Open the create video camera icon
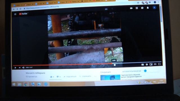The image size is (180, 101). pos(131,8)
